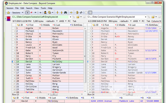Expand right file path history dropdown
Image resolution: width=167 pixels, height=103 pixels.
146,17
